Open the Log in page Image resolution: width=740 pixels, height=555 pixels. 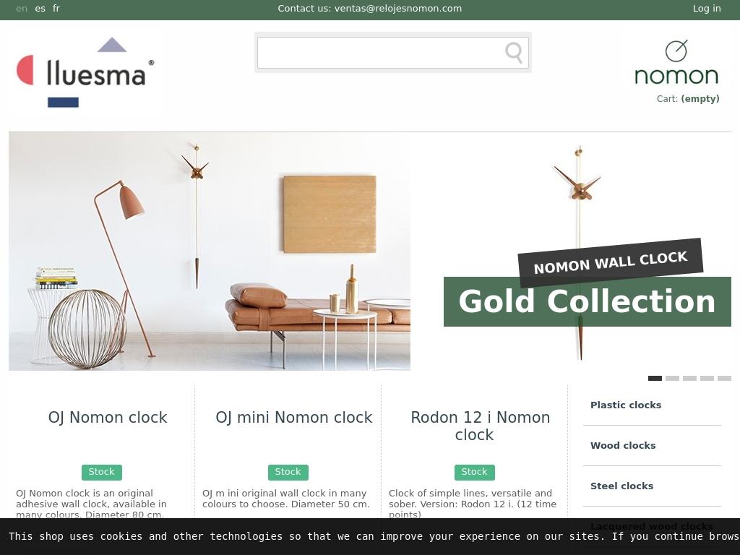tap(707, 9)
